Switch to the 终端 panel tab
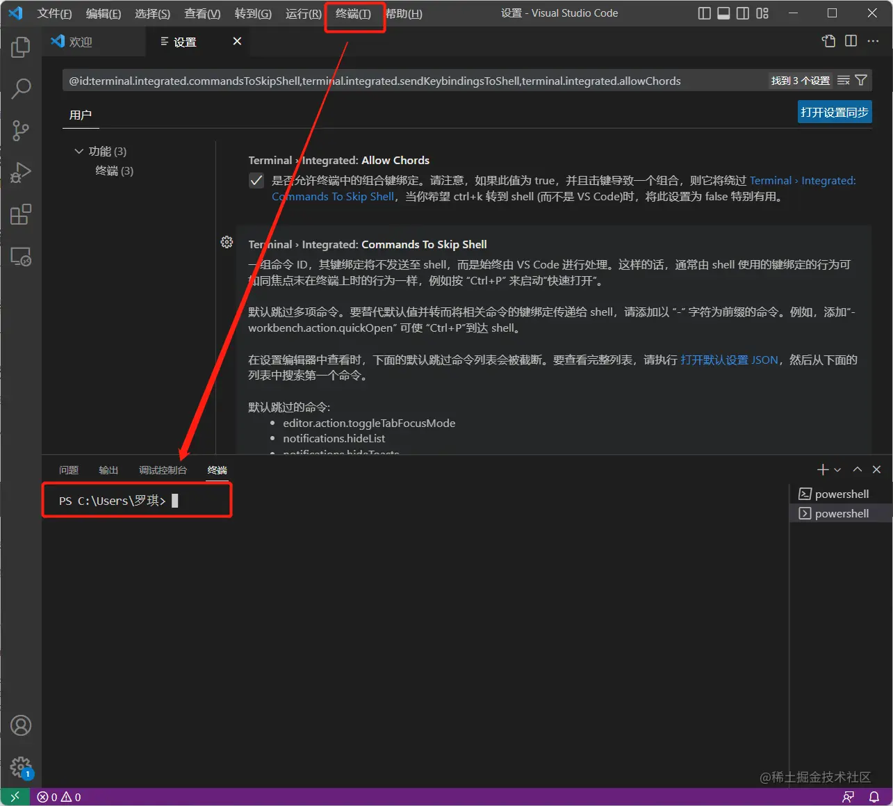Screen dimensions: 893x806 218,470
